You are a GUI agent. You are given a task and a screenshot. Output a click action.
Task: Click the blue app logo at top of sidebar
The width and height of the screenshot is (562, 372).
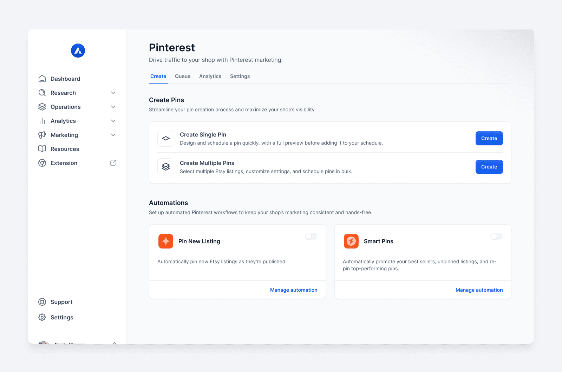tap(78, 51)
